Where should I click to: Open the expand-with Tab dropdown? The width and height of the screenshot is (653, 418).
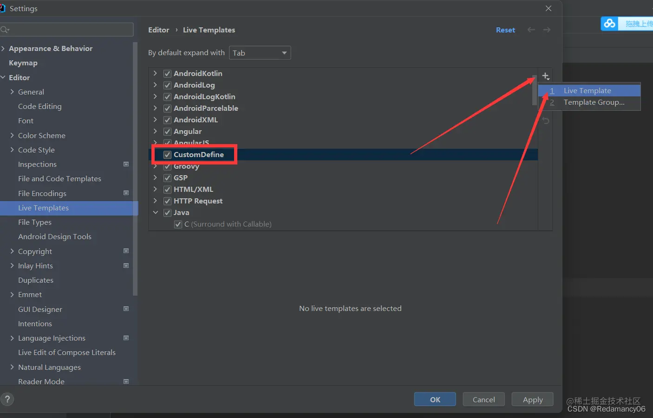[260, 53]
